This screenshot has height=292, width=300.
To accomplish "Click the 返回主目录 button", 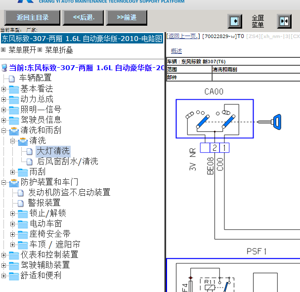I will (x=32, y=18).
